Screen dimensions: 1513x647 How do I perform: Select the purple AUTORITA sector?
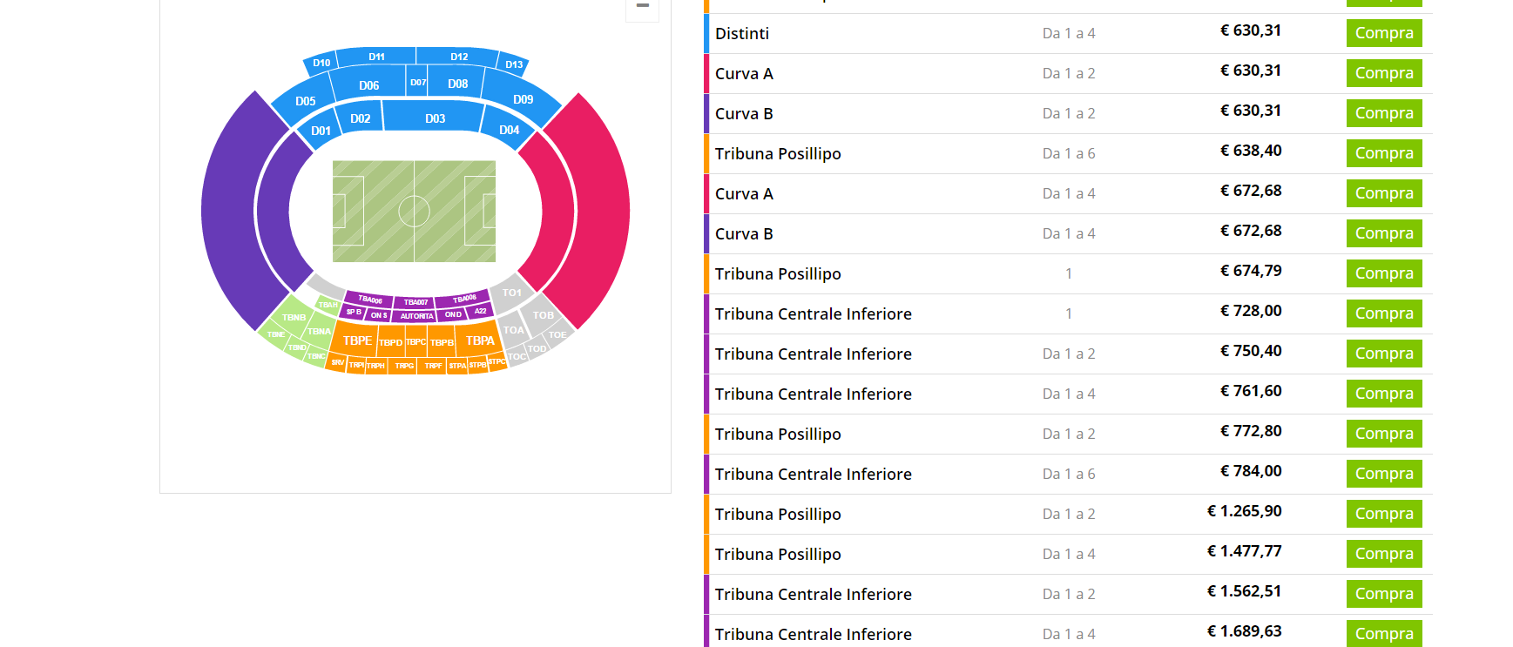(x=416, y=316)
